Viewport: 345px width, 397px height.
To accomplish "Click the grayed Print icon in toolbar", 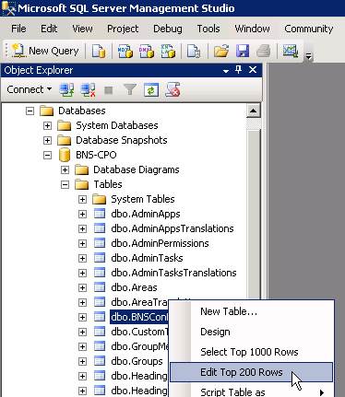I will coord(264,51).
